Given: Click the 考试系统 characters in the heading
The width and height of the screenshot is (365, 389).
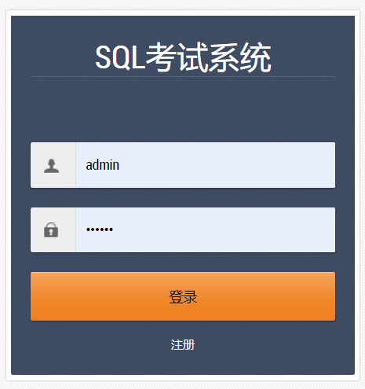Looking at the screenshot, I should [209, 57].
